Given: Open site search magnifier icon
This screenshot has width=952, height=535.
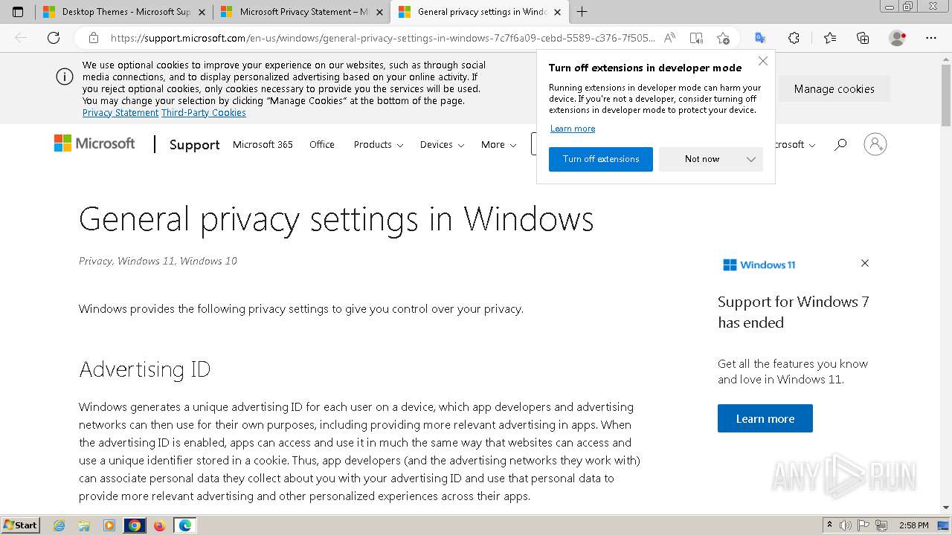Looking at the screenshot, I should click(x=840, y=144).
